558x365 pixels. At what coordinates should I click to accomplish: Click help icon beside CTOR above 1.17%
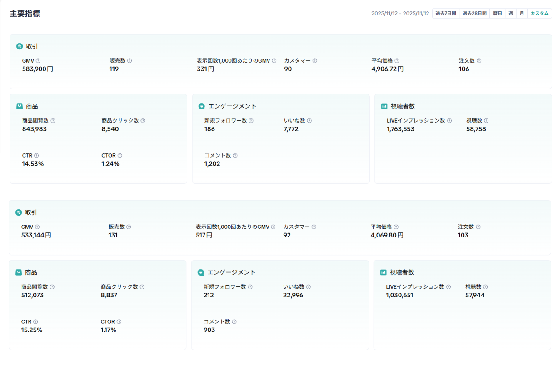119,322
